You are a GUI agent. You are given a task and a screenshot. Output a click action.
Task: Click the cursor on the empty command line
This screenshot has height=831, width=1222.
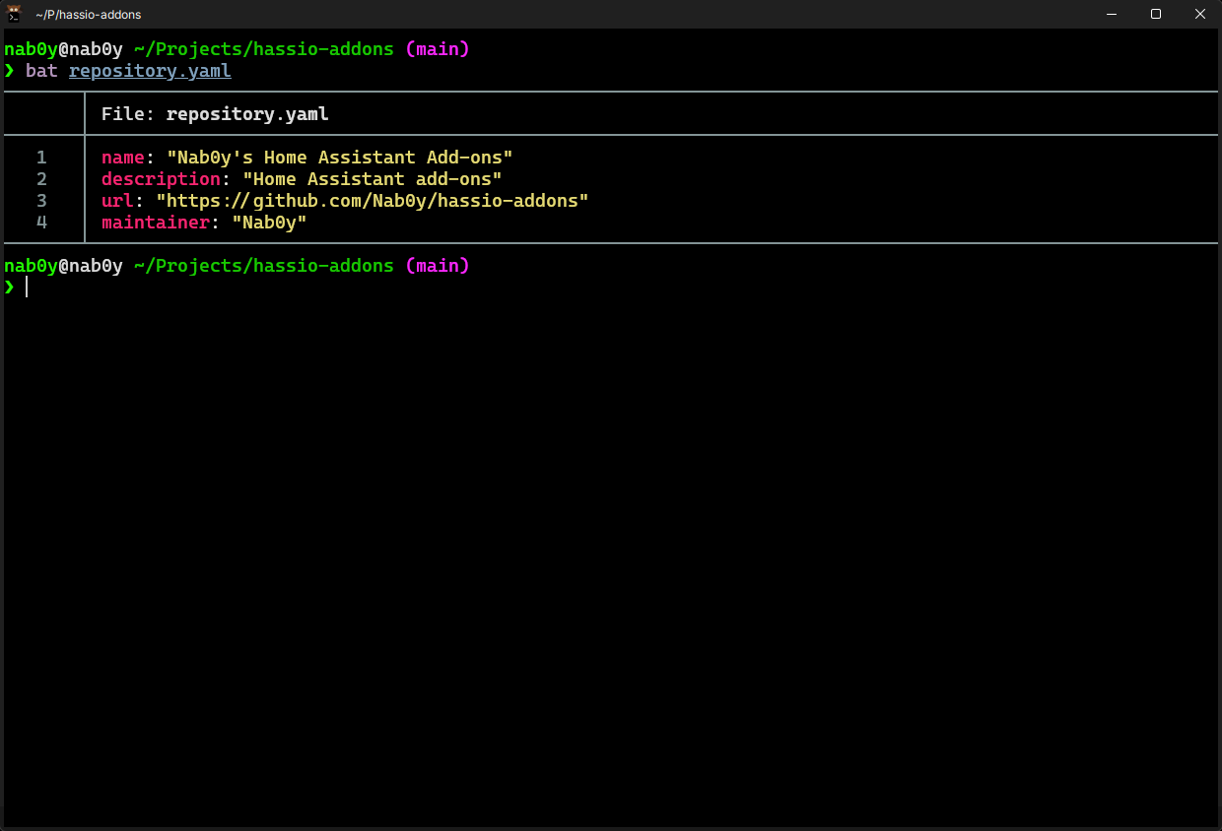pyautogui.click(x=27, y=288)
